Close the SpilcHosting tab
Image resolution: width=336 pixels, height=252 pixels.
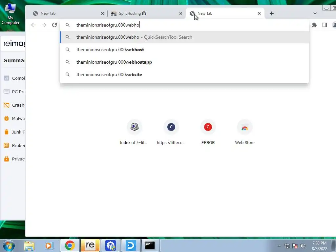181,13
